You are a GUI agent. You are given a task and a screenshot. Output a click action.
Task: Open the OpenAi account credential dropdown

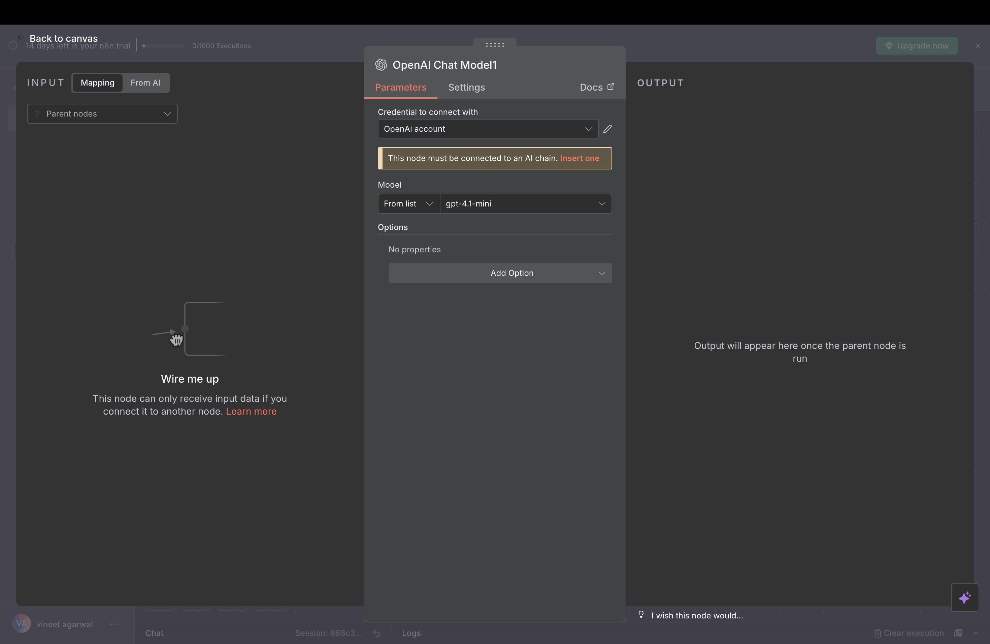tap(588, 129)
